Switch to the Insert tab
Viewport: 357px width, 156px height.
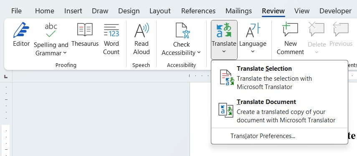tap(73, 11)
